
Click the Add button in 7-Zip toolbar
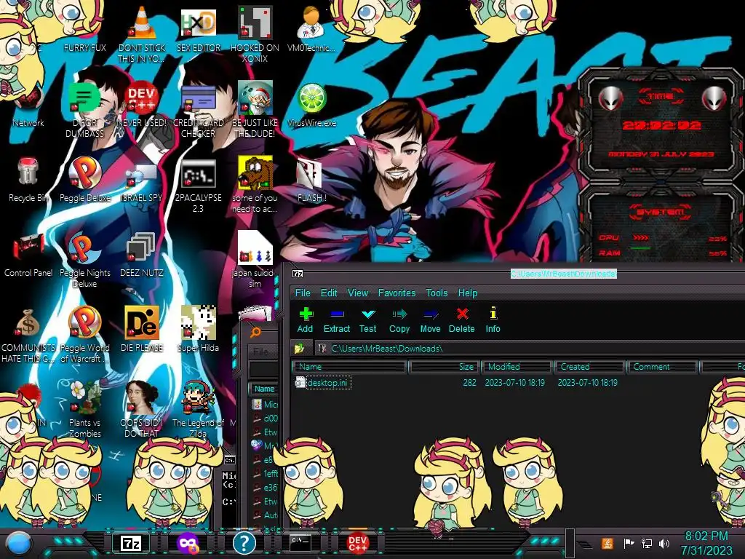pos(306,320)
